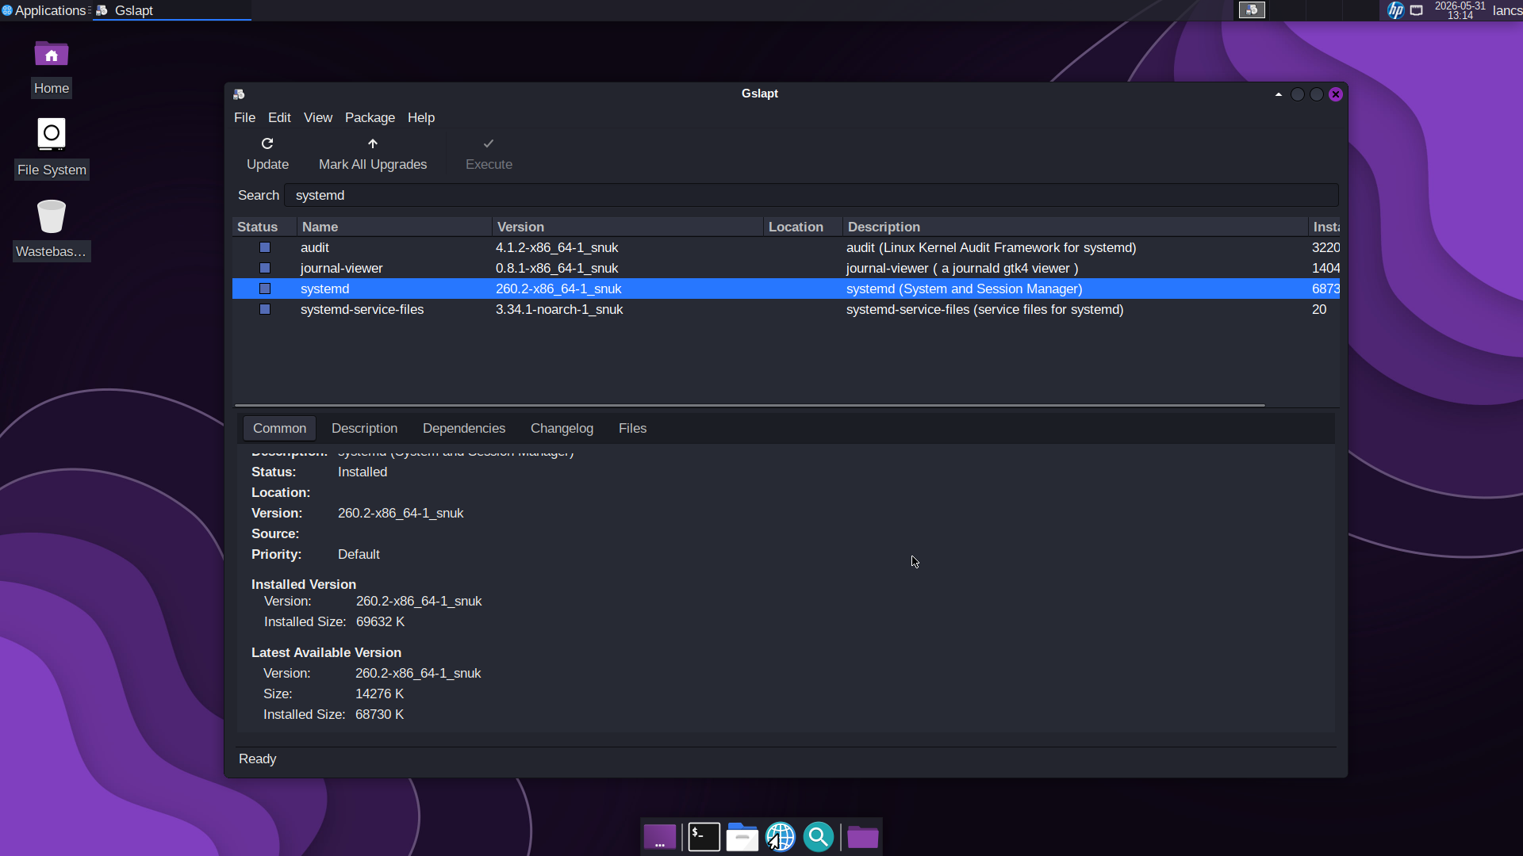Click the Execute checkmark icon
1523x856 pixels.
point(489,143)
